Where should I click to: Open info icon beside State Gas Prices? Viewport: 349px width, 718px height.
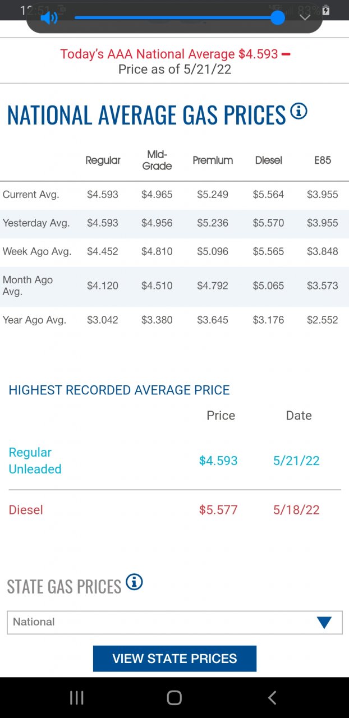134,582
